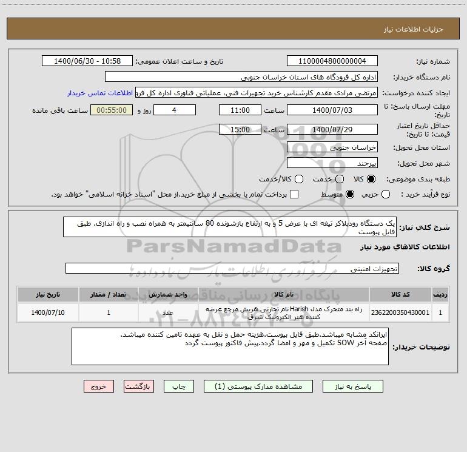Click the need number field 1100004800000004
467x452 pixels.
[x=332, y=61]
